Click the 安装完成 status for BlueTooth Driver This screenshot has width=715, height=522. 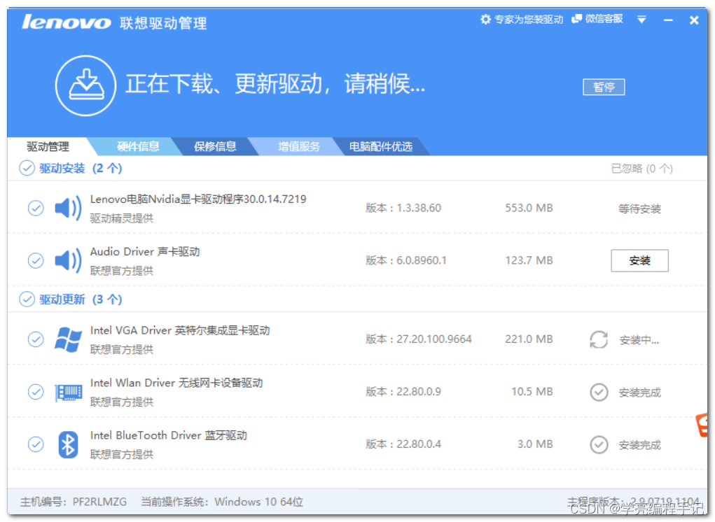(640, 445)
